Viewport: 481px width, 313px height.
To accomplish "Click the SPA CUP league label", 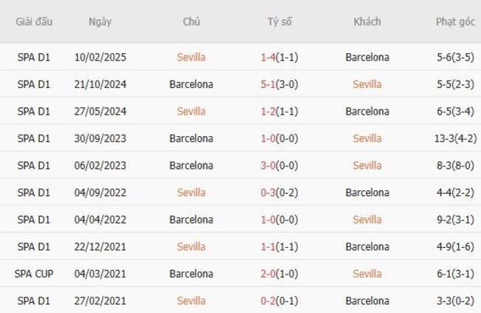I will [x=34, y=274].
